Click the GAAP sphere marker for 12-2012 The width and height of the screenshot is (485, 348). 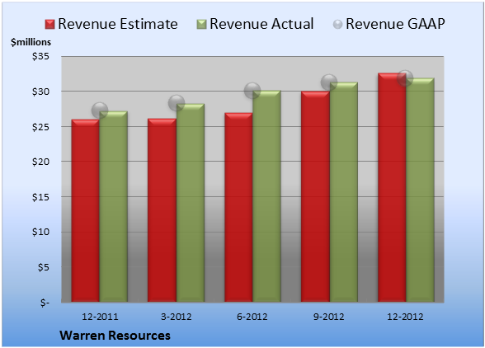click(405, 78)
